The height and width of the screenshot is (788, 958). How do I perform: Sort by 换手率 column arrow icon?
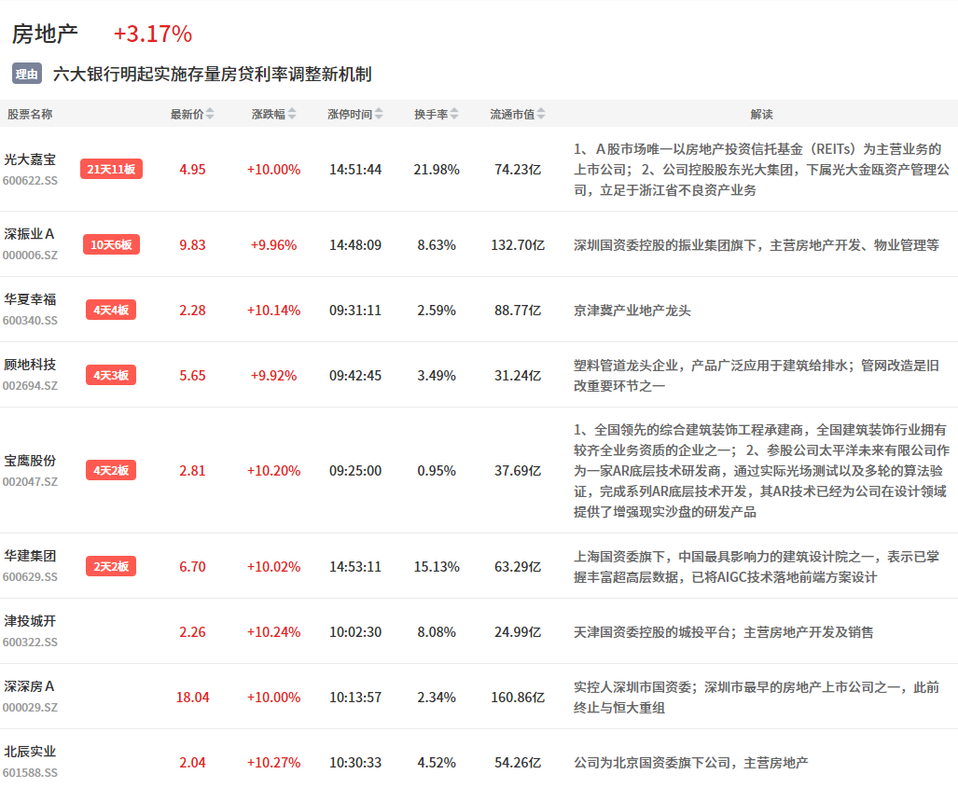point(454,114)
